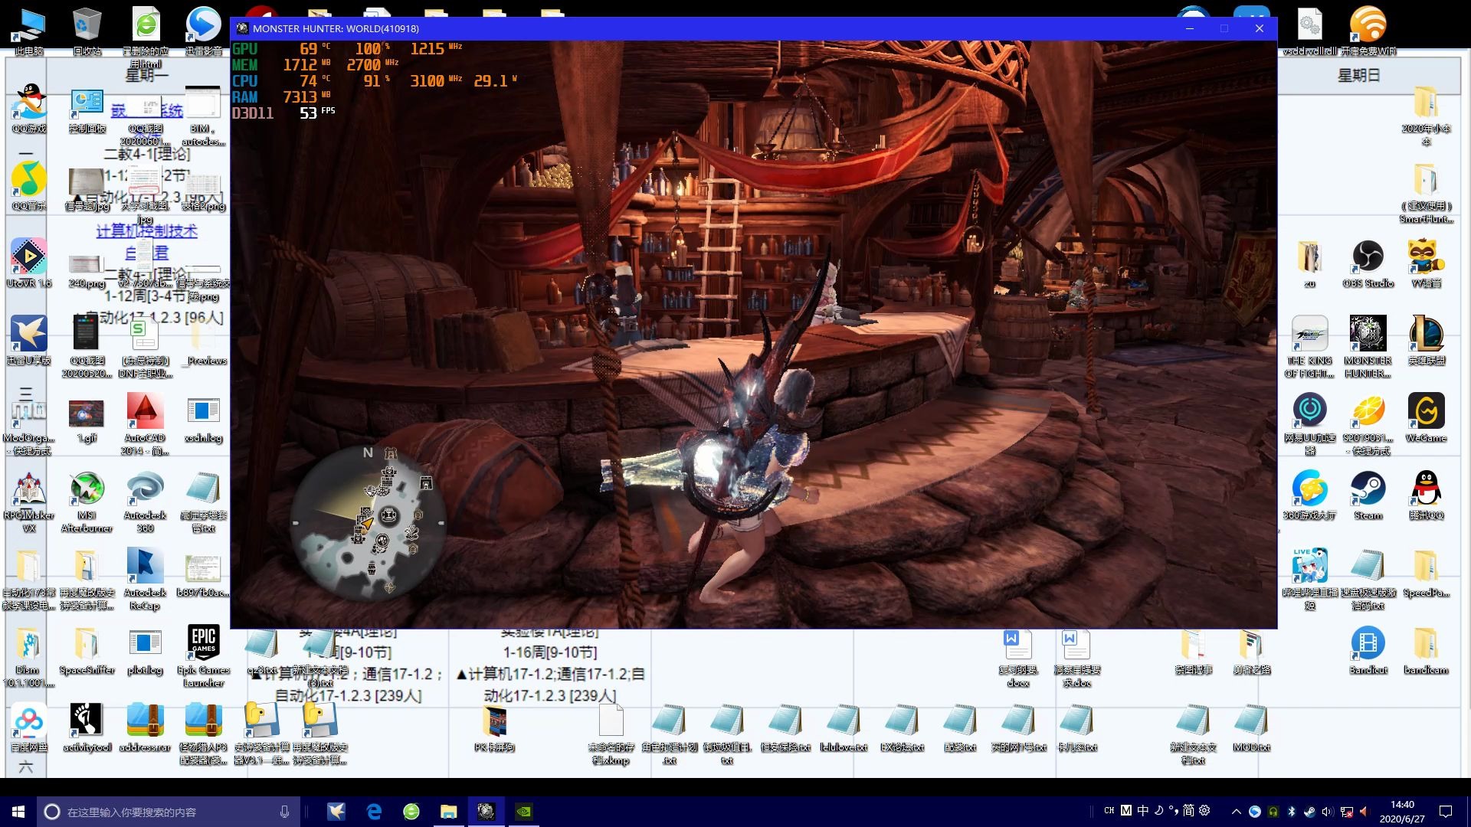The height and width of the screenshot is (827, 1471).
Task: Launch OBS Studio from desktop
Action: (x=1368, y=258)
